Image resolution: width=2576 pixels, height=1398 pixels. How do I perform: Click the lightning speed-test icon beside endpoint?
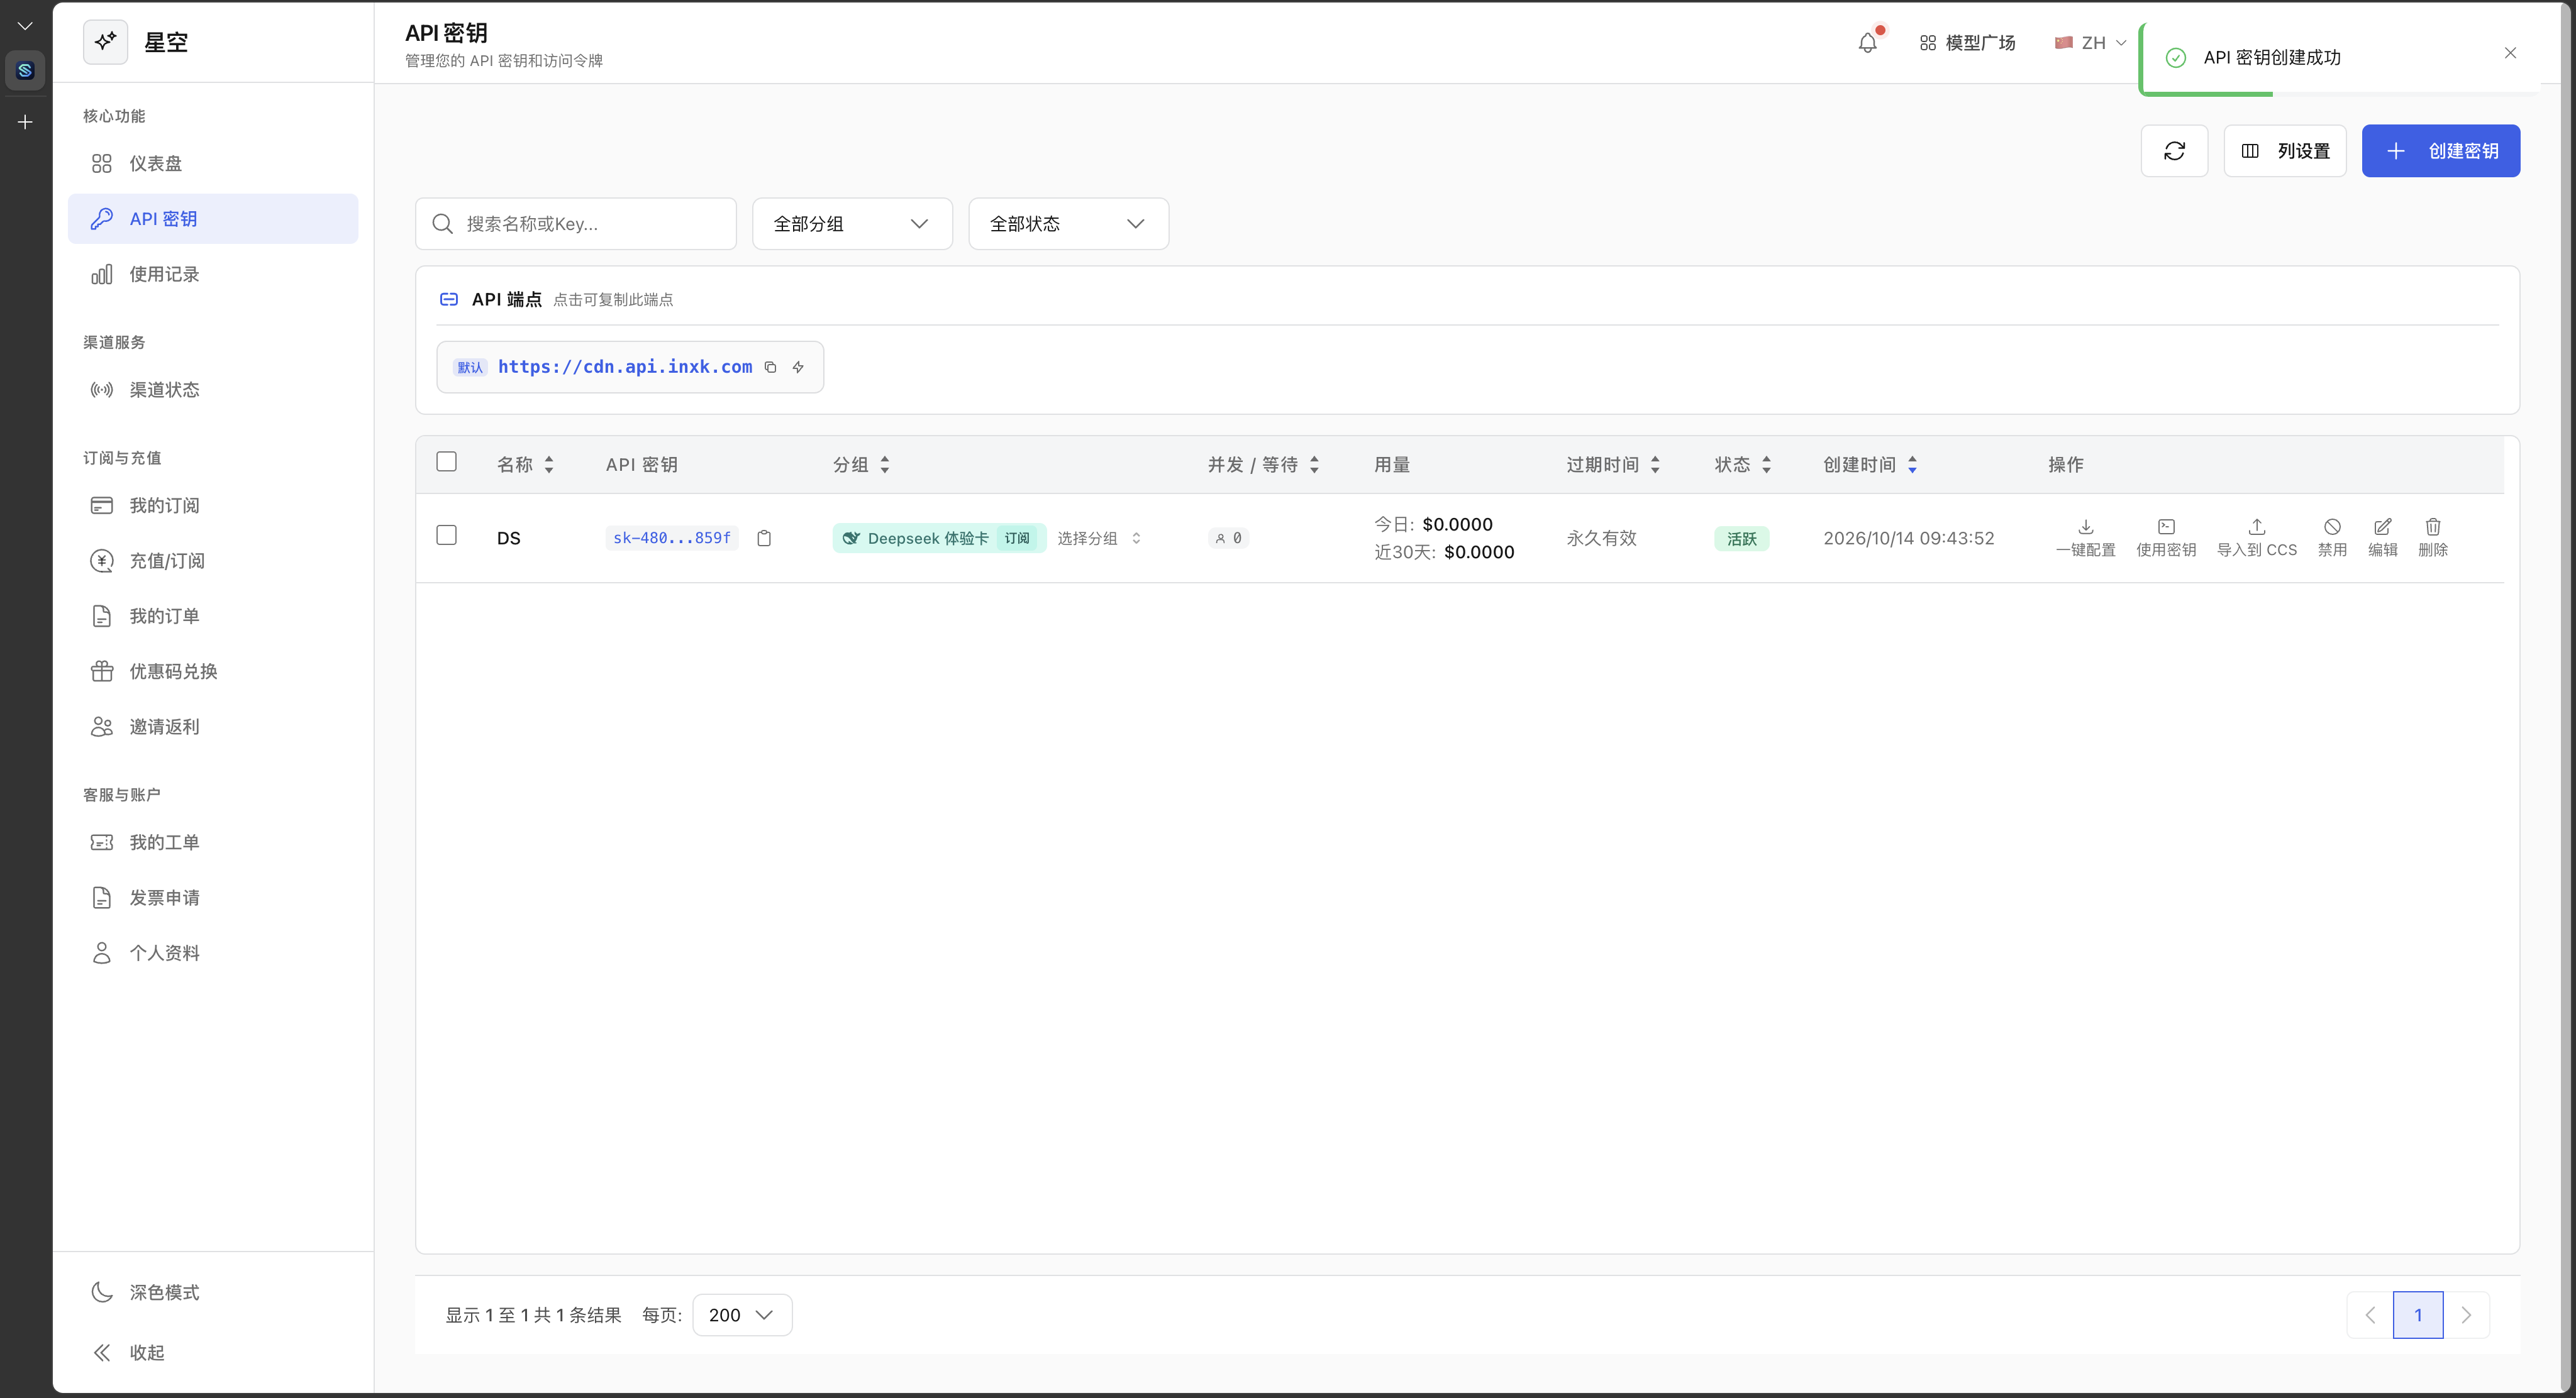[798, 366]
